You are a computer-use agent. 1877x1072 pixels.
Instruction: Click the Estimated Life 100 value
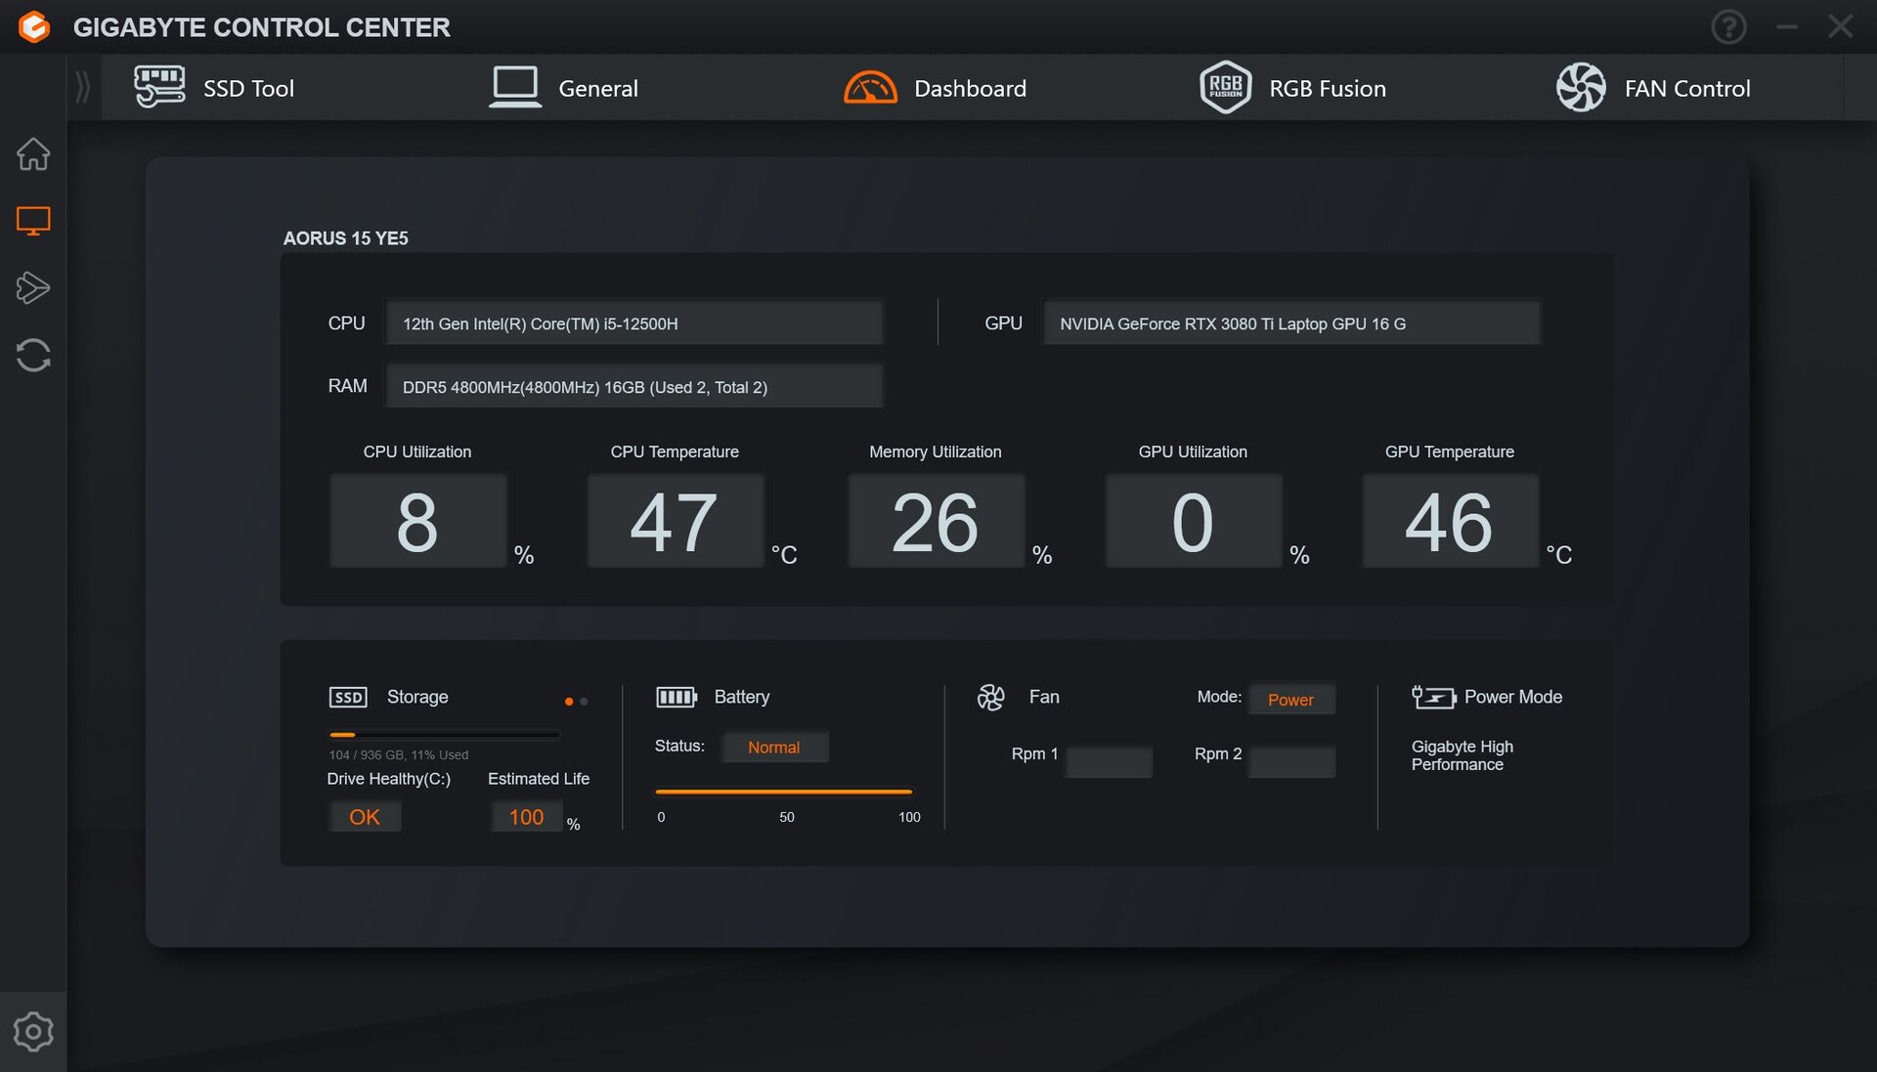526,817
